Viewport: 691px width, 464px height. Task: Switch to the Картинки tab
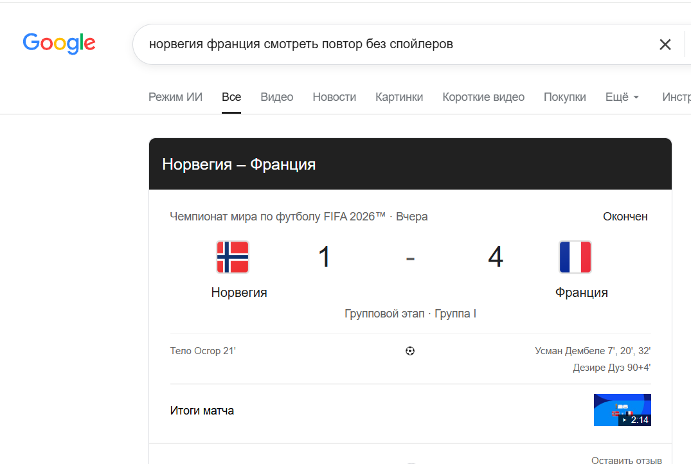tap(399, 97)
